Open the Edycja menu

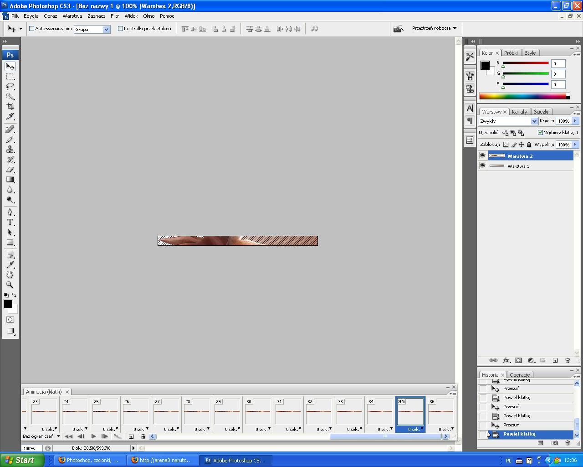pos(31,16)
